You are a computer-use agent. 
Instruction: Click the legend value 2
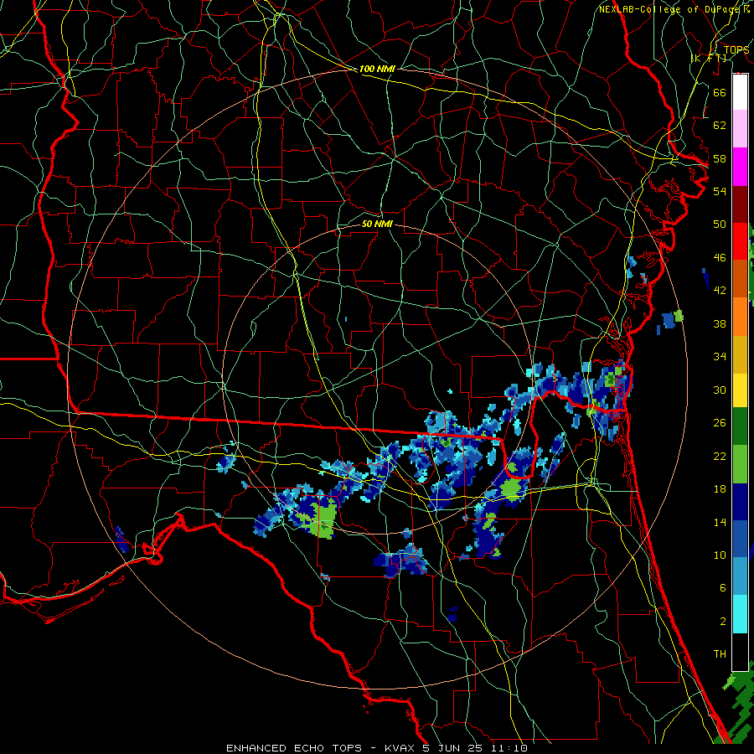pos(722,622)
